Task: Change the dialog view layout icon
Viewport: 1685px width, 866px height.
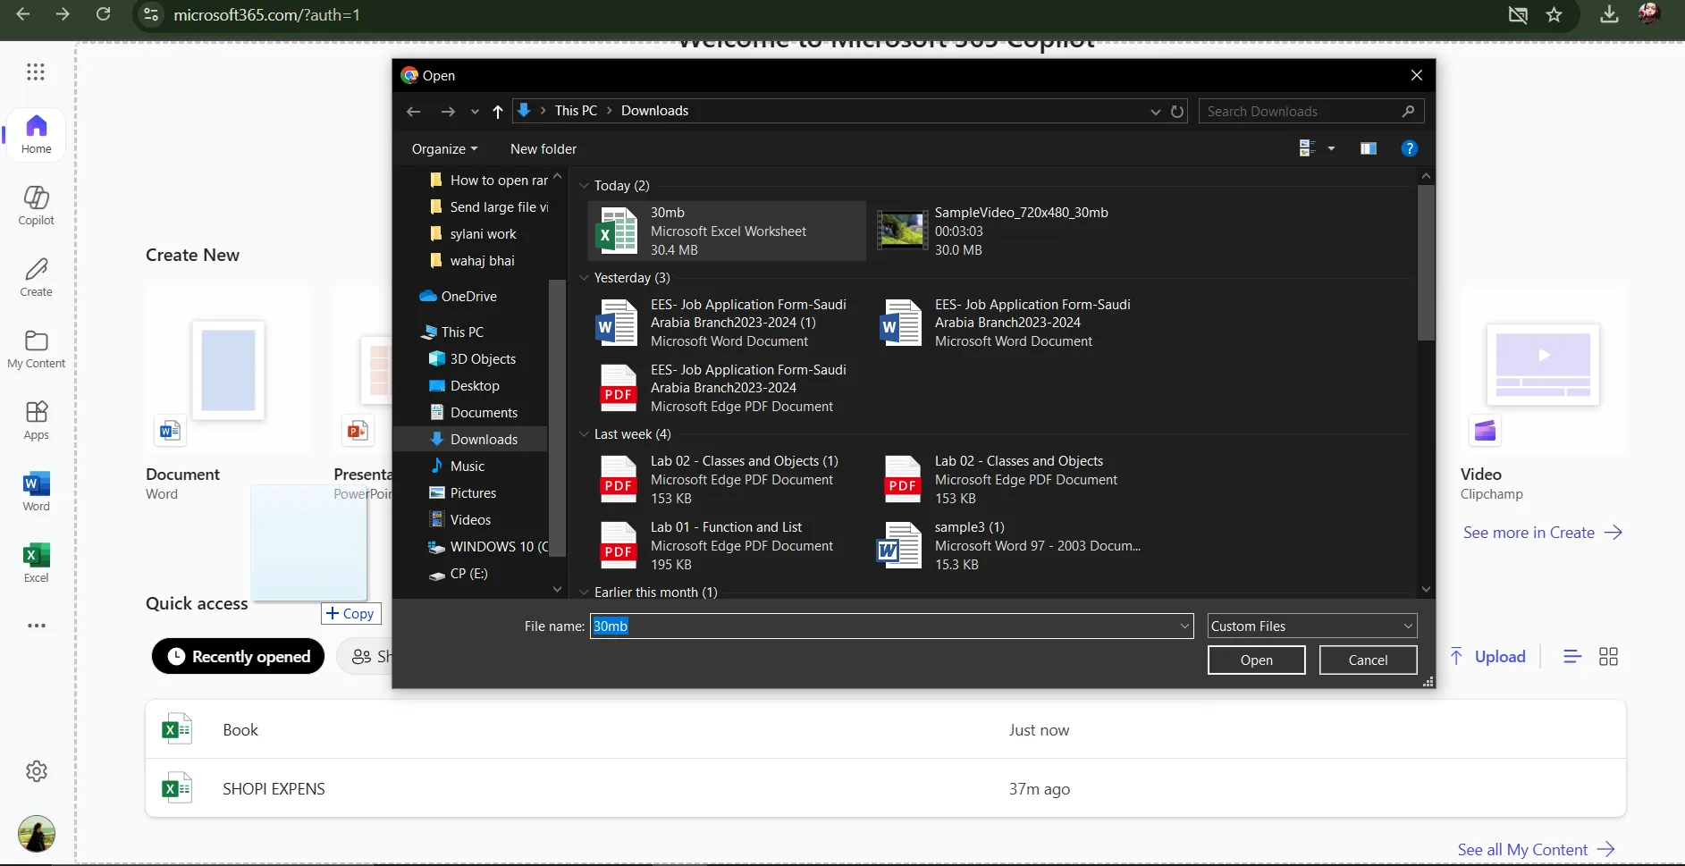Action: coord(1307,148)
